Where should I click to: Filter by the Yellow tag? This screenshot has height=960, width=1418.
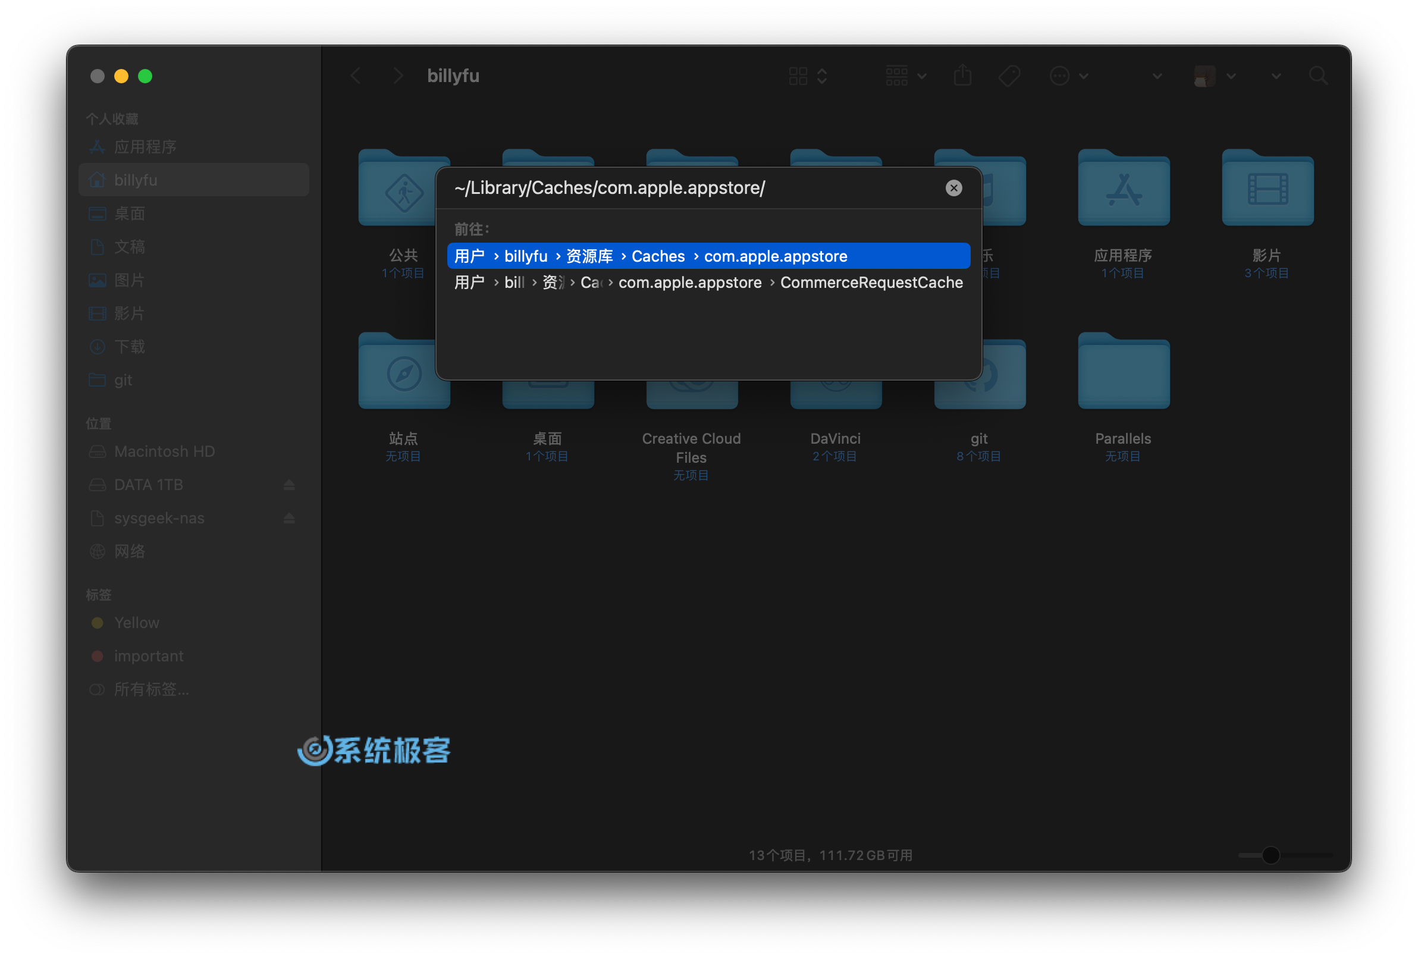[193, 623]
